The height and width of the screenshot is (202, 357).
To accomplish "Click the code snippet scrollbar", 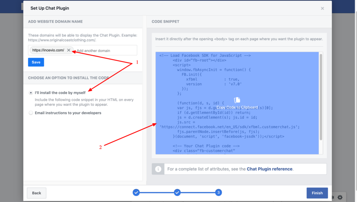I will click(320, 98).
